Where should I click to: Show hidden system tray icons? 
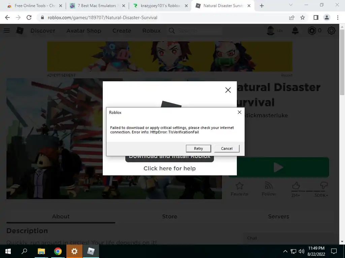[285, 251]
